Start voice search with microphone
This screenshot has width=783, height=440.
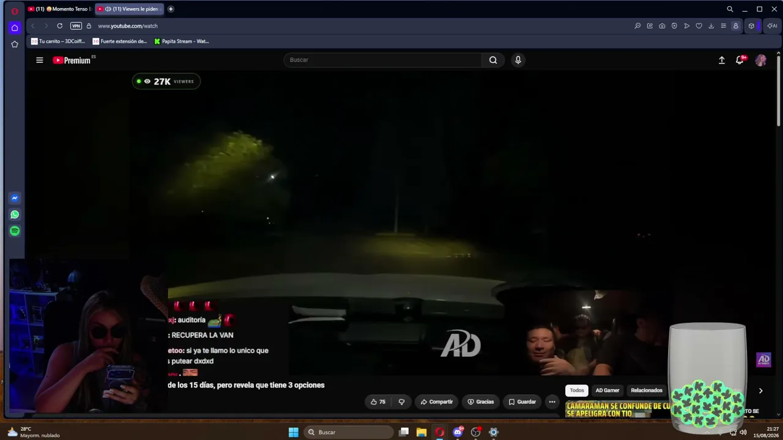coord(518,60)
